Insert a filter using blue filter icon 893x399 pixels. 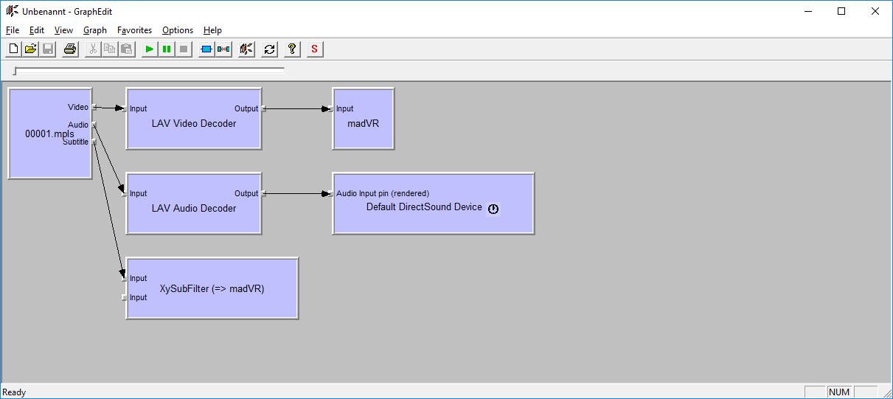[x=206, y=49]
